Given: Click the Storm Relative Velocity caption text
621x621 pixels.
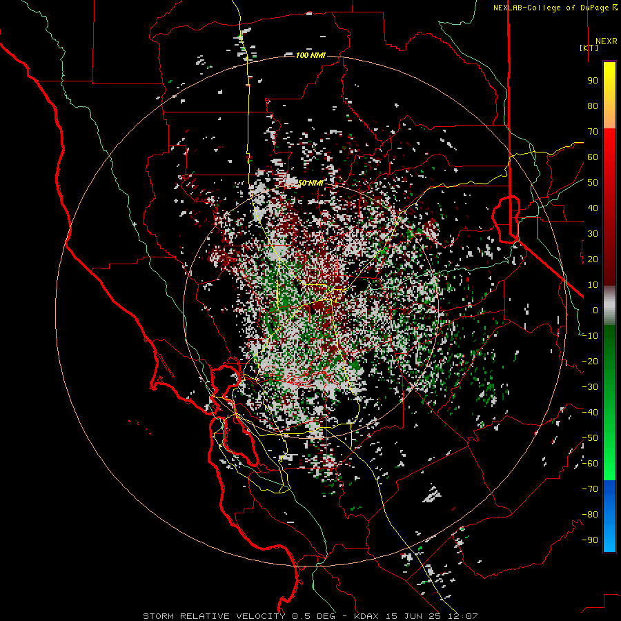Looking at the screenshot, I should (x=310, y=616).
